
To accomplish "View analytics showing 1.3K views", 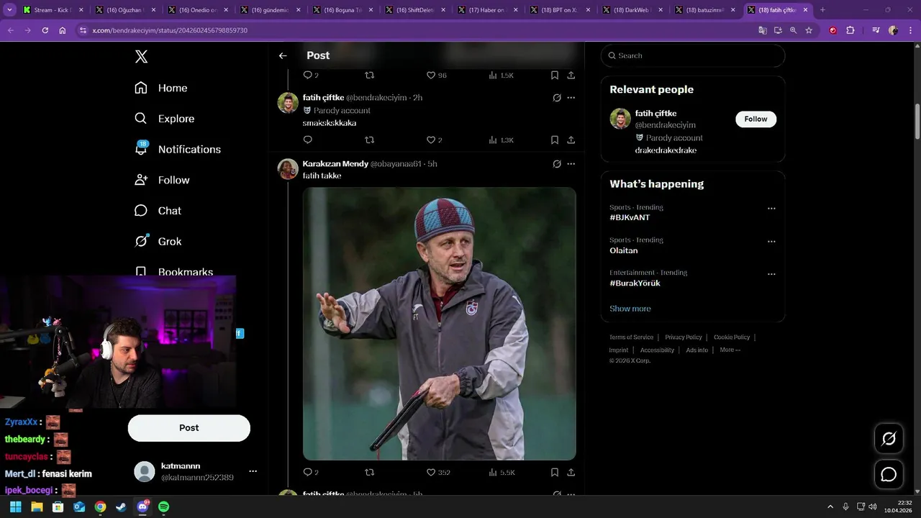I will click(x=501, y=140).
